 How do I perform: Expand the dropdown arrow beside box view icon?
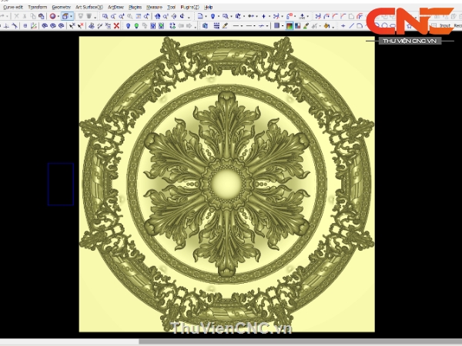[x=73, y=15]
